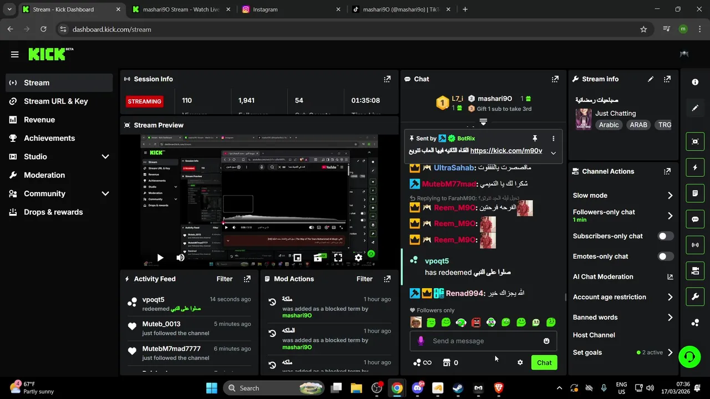Open channel points icon in right sidebar

click(695, 323)
